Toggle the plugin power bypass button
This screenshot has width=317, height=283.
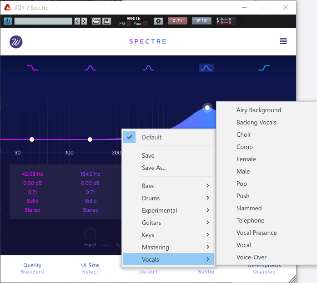coord(8,21)
